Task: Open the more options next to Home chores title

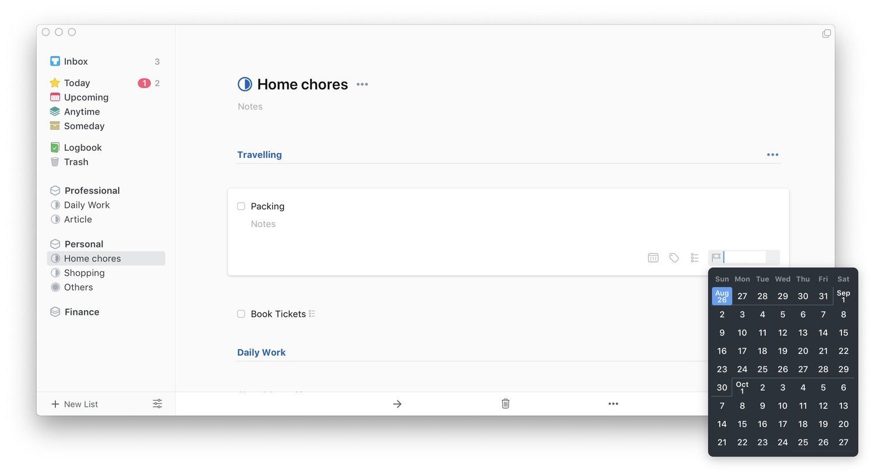Action: click(362, 84)
